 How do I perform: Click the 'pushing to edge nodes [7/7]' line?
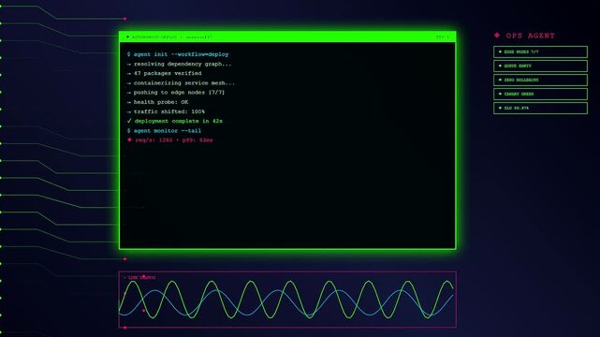(176, 93)
